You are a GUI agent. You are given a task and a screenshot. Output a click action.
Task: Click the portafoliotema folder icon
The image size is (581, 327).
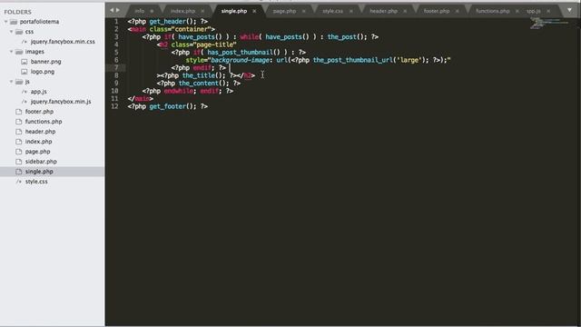click(x=14, y=22)
